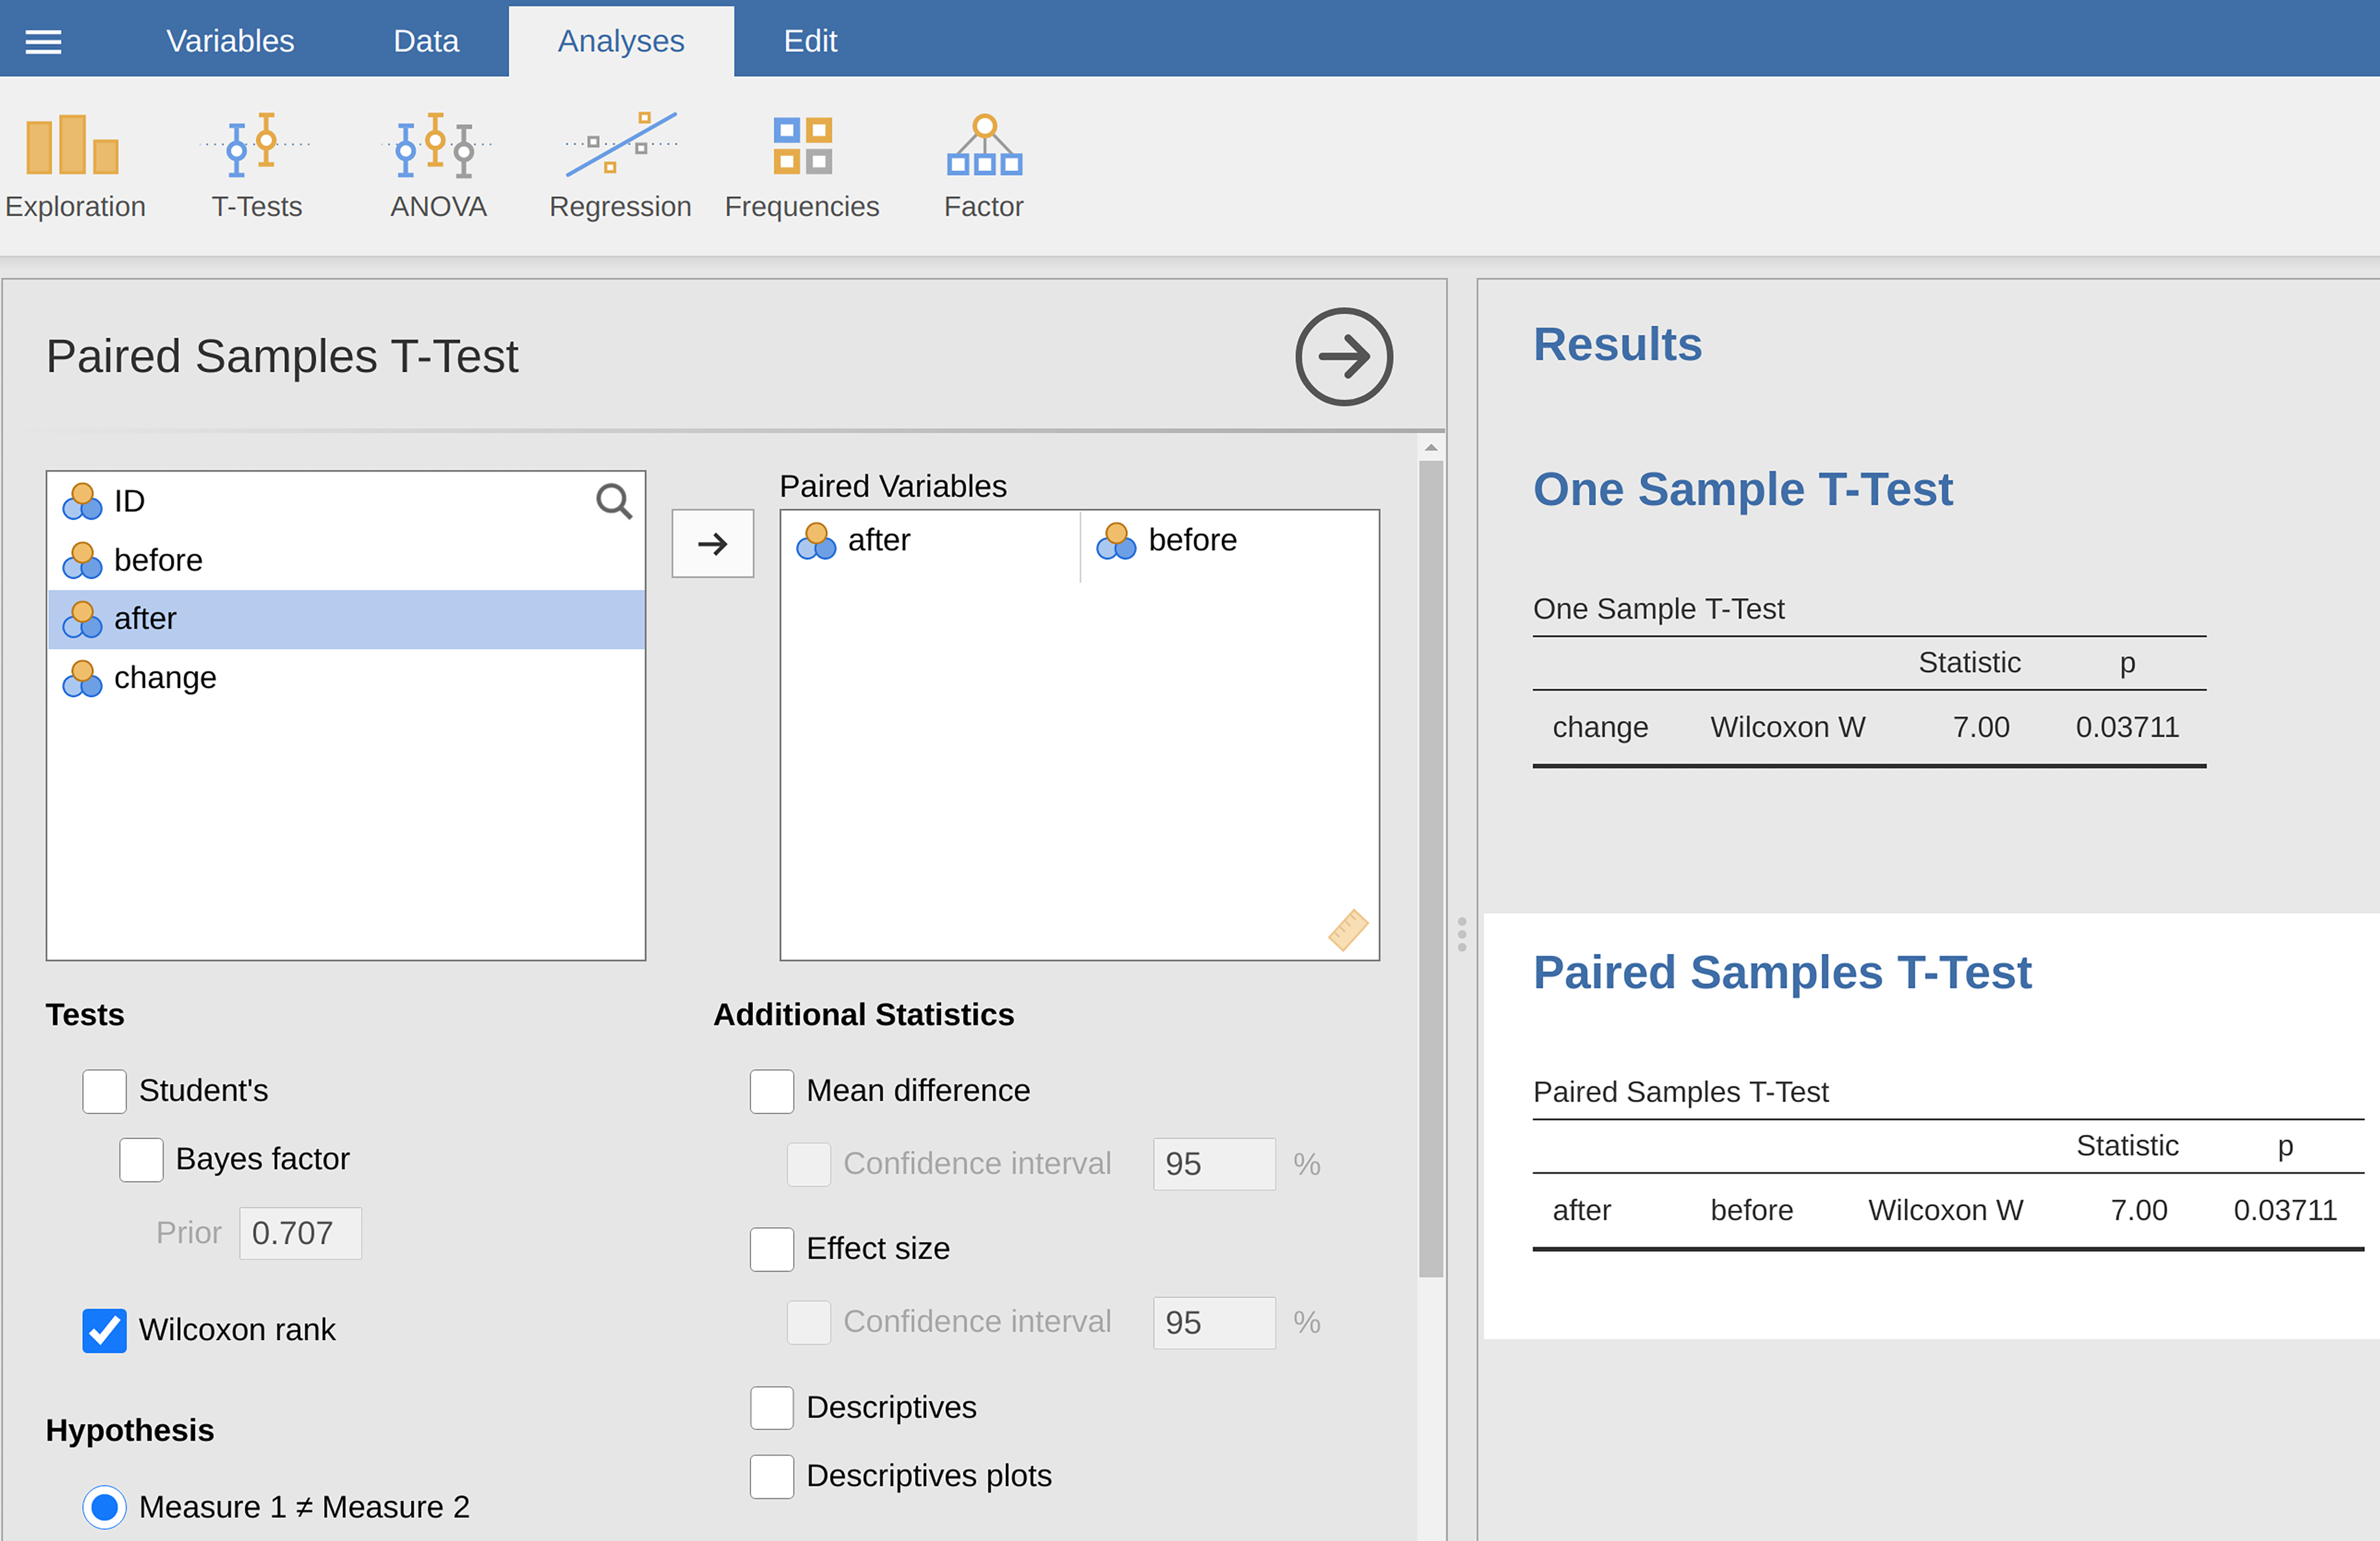The width and height of the screenshot is (2380, 1541).
Task: Click the panel splitter dots handle
Action: [x=1462, y=935]
